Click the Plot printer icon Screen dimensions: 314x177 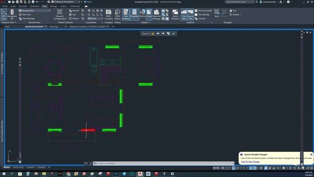pos(33,2)
